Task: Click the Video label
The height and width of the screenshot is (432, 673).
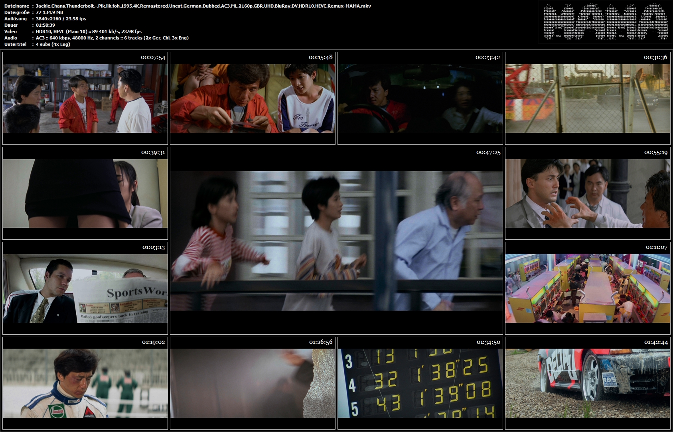Action: click(x=10, y=32)
